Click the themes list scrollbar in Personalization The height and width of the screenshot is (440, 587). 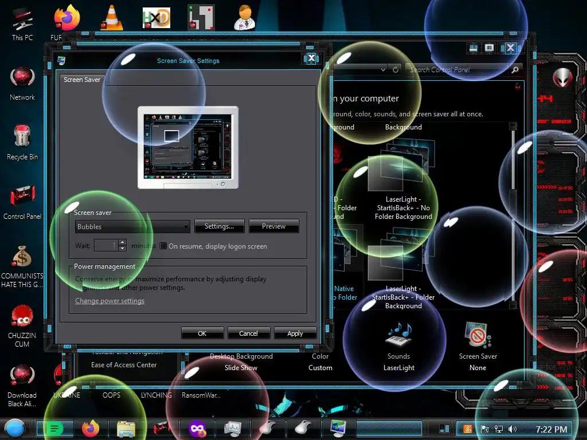click(513, 215)
